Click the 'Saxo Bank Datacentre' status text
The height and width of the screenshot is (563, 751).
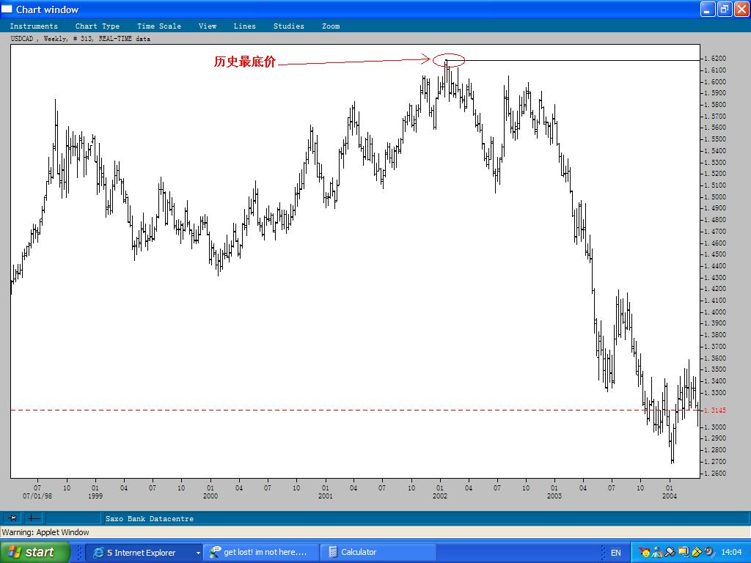150,518
